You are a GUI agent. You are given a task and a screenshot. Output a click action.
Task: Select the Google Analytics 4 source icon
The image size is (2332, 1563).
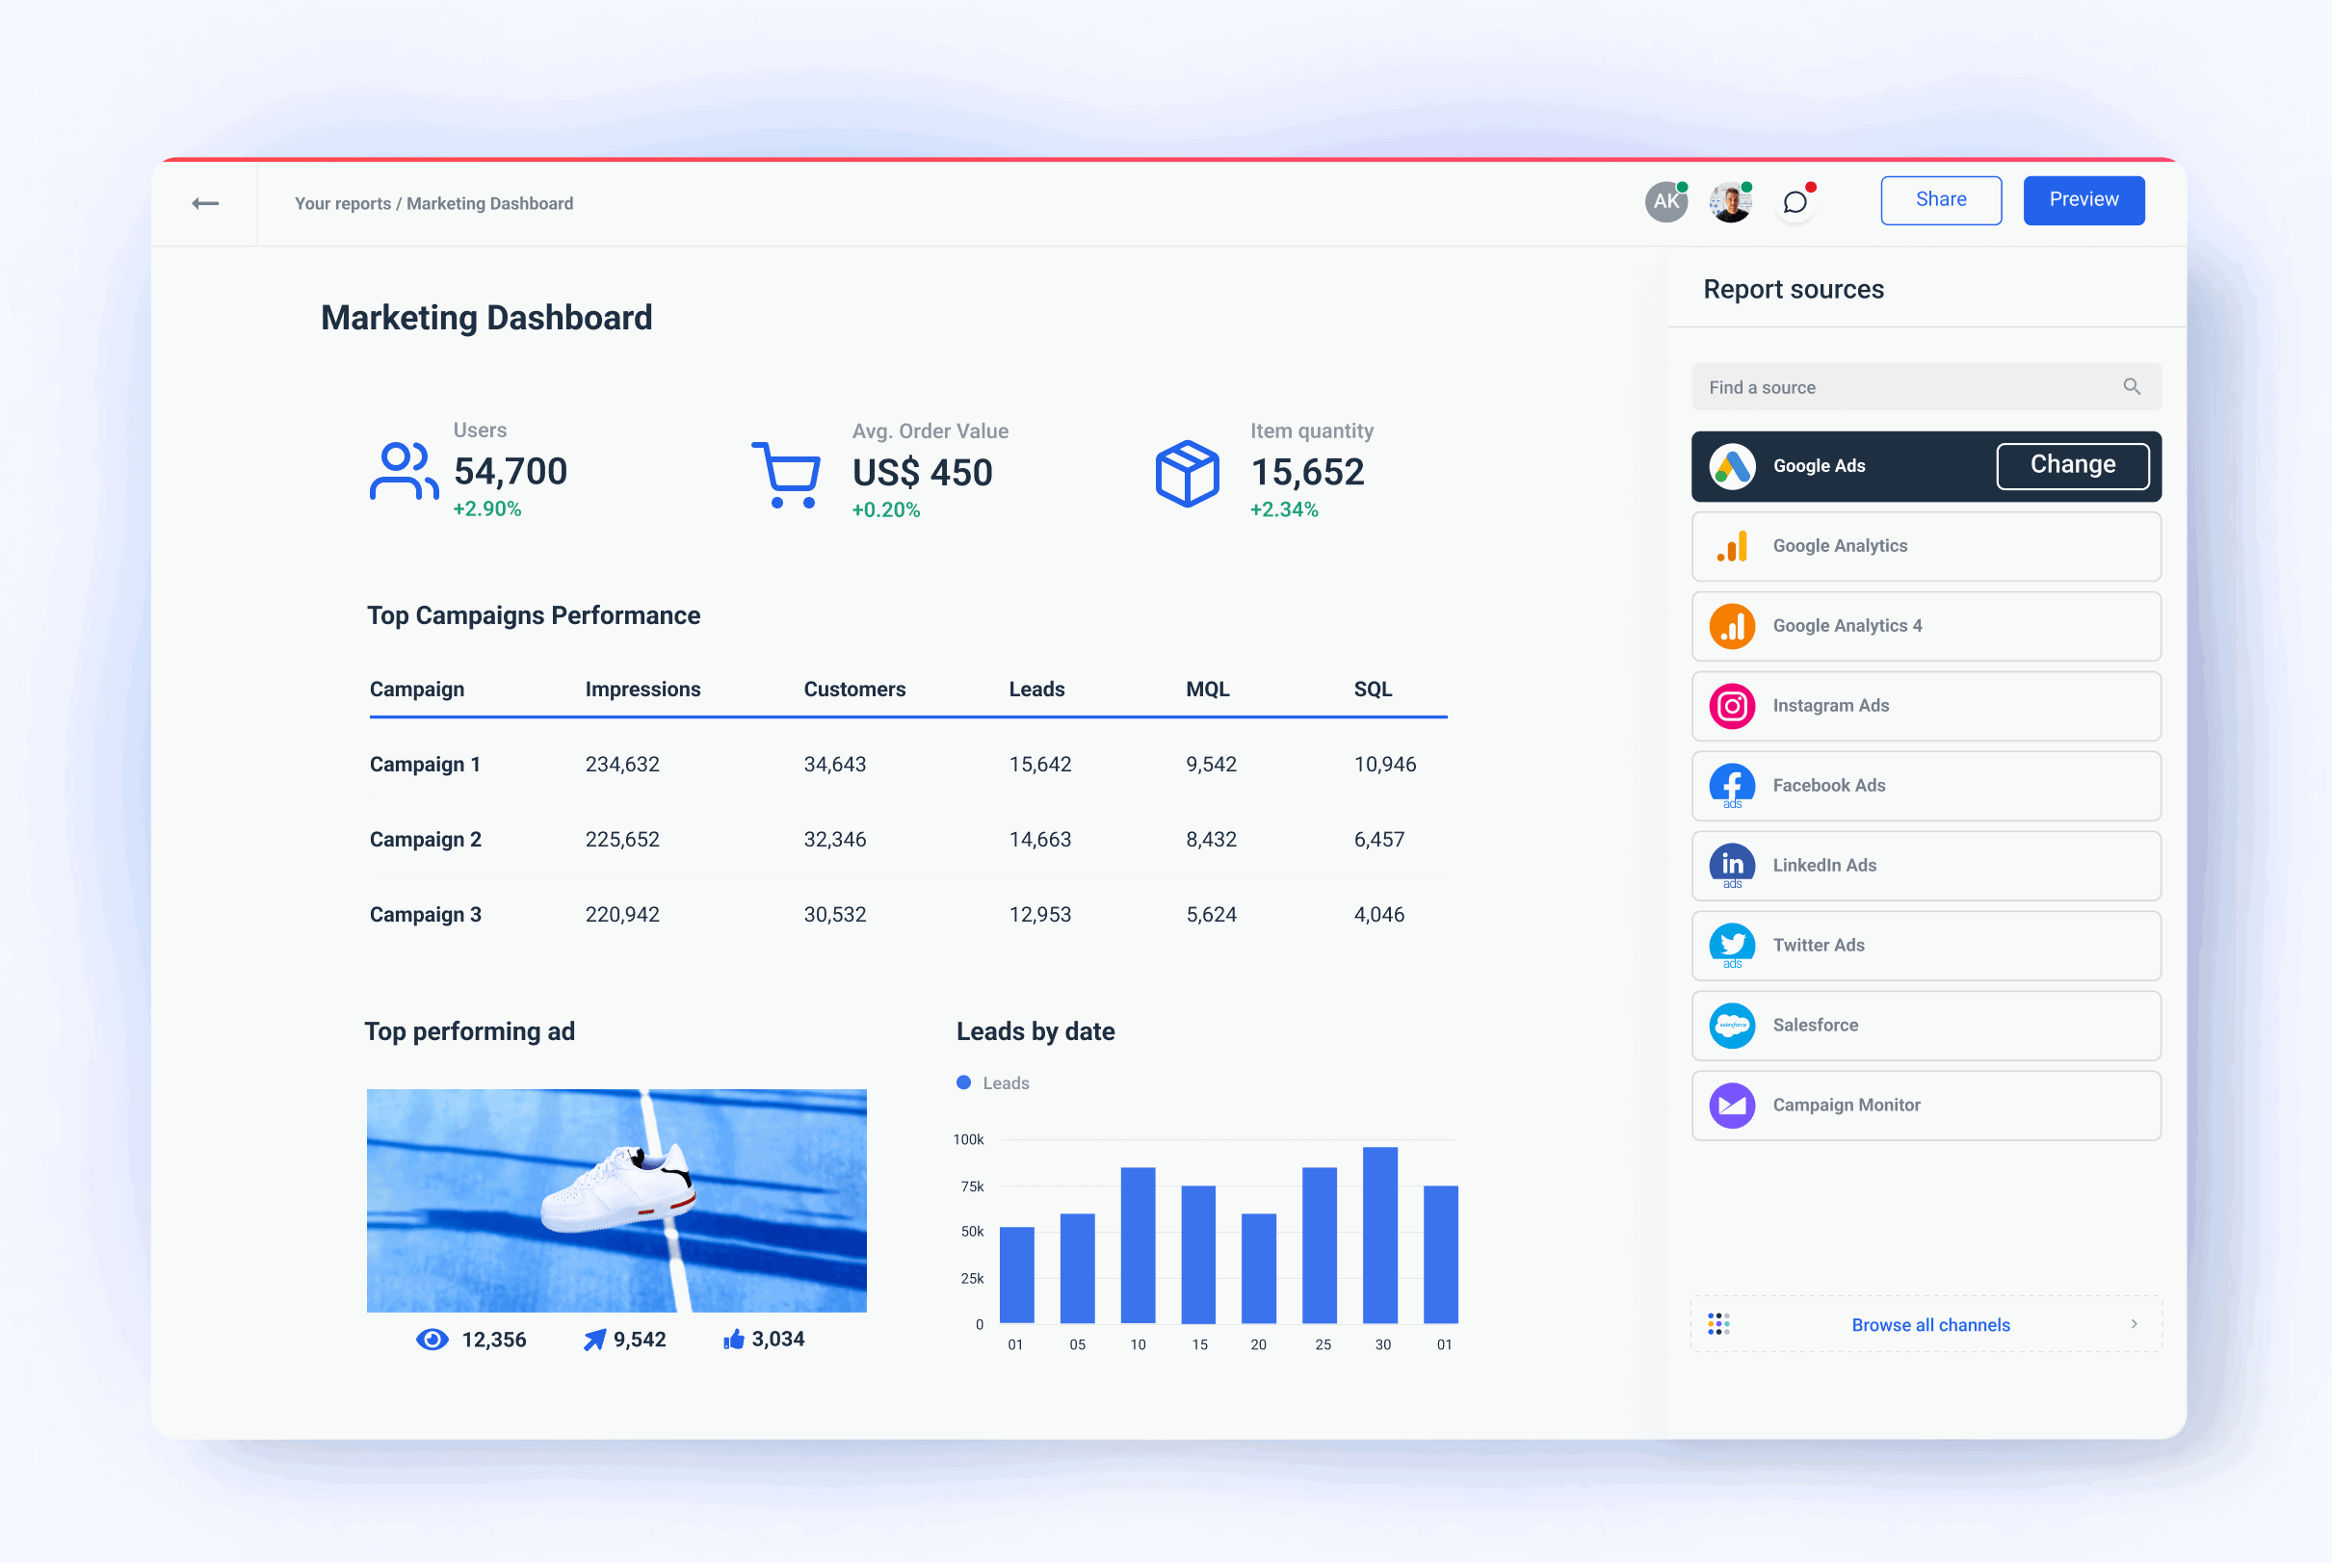pyautogui.click(x=1733, y=626)
